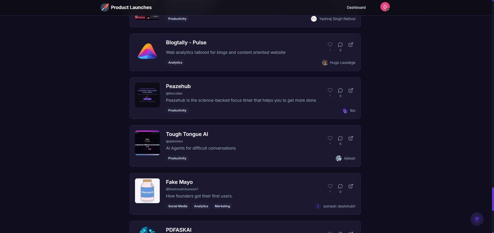Image resolution: width=494 pixels, height=233 pixels.
Task: Open the @DeshmukhSomesh7 handle
Action: click(x=182, y=189)
